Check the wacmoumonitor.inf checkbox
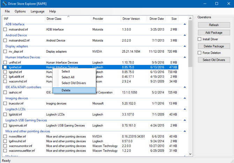This screenshot has height=163, width=234. [5, 146]
